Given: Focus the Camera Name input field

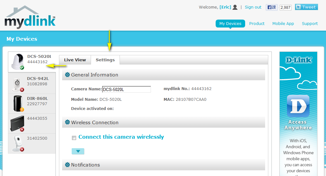Looking at the screenshot, I should [127, 89].
